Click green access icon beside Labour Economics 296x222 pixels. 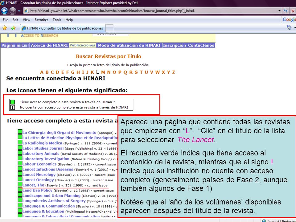tap(20, 163)
